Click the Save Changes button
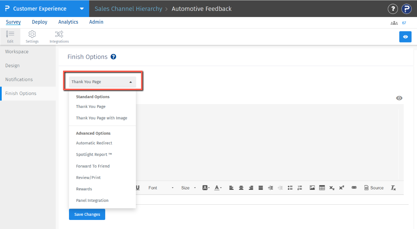Image resolution: width=417 pixels, height=229 pixels. pos(87,214)
